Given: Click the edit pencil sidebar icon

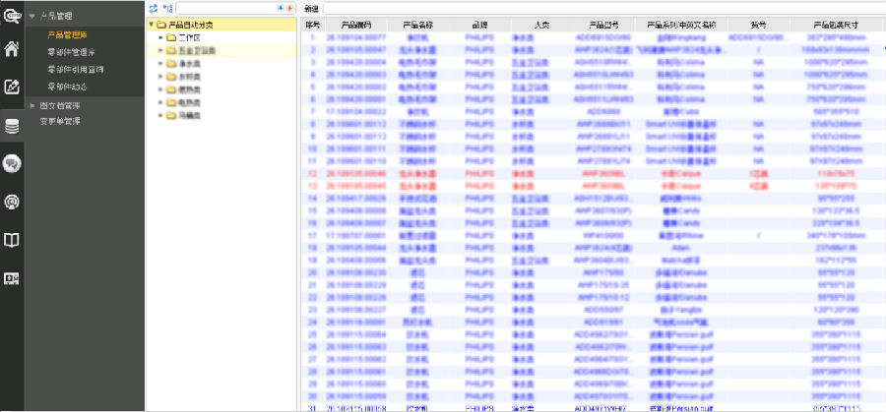Looking at the screenshot, I should pos(12,88).
